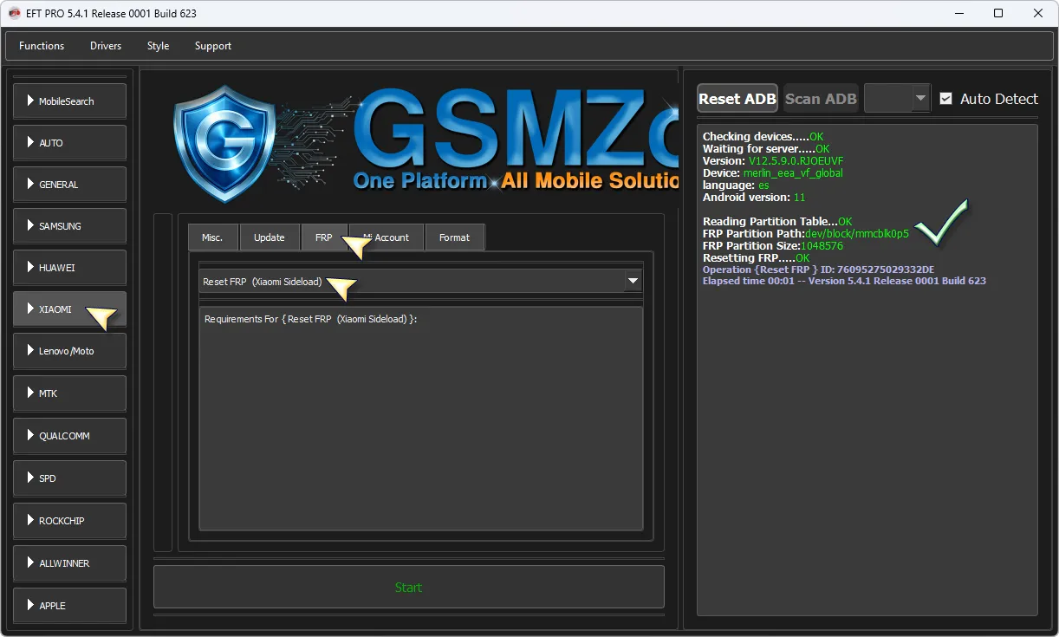
Task: Select the MTK category button
Action: (x=69, y=393)
